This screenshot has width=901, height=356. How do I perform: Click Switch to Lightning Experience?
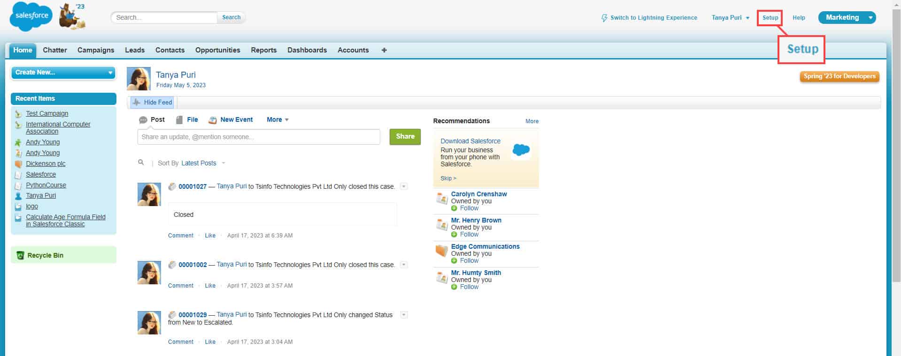click(x=654, y=18)
